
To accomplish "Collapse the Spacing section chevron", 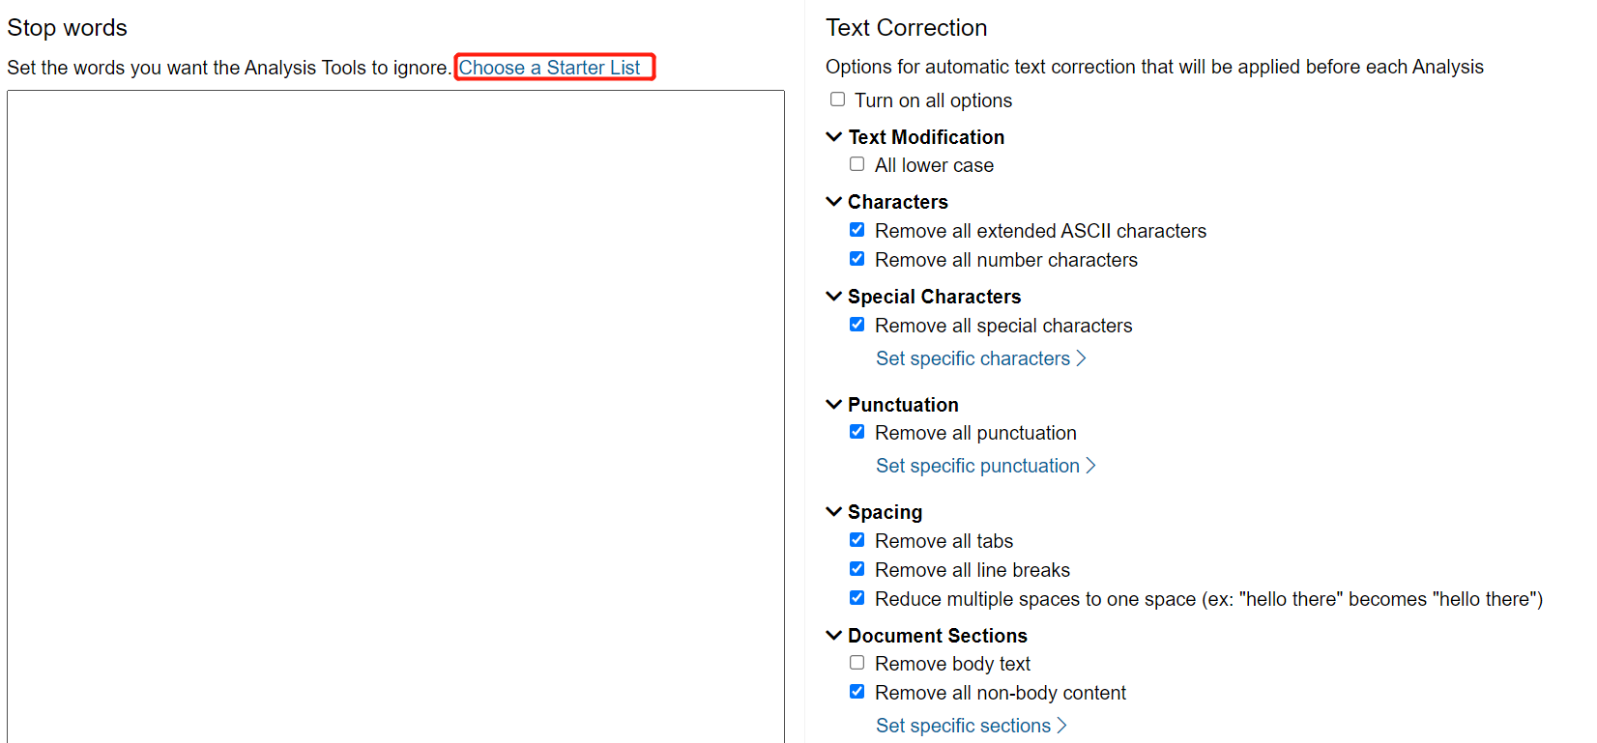I will click(x=834, y=512).
